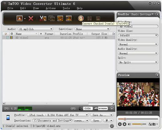Open bottom Profile iPod touch dropdown

58,115
